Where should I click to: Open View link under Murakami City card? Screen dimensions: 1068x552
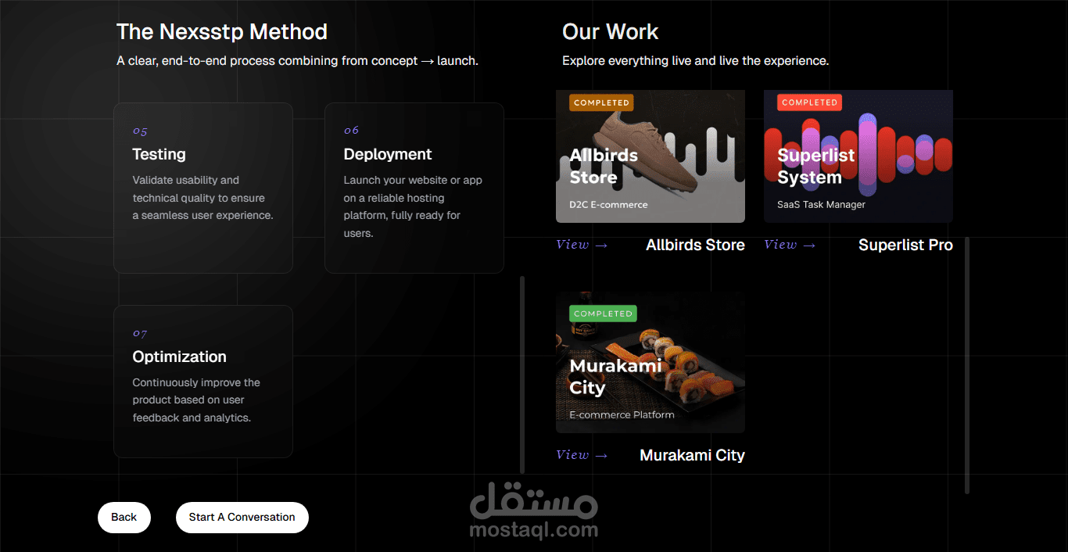point(582,455)
